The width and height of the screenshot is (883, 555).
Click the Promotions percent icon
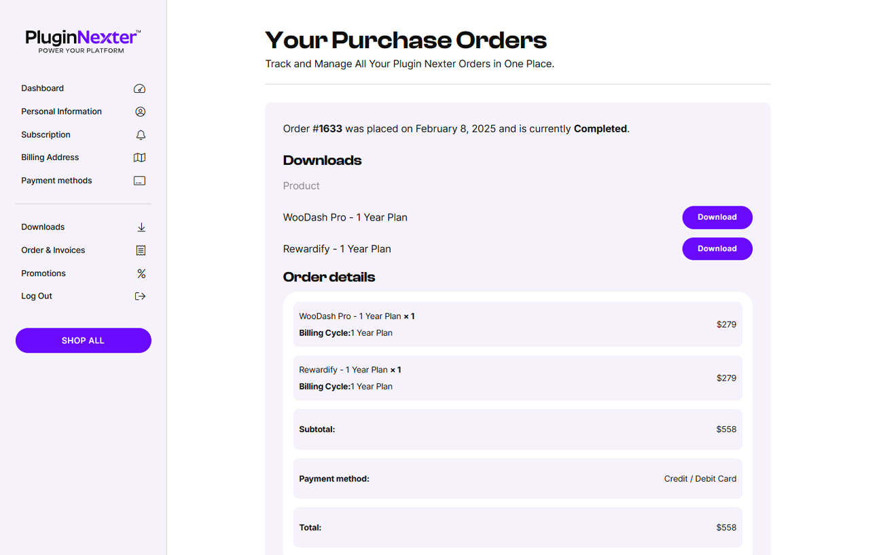[141, 273]
